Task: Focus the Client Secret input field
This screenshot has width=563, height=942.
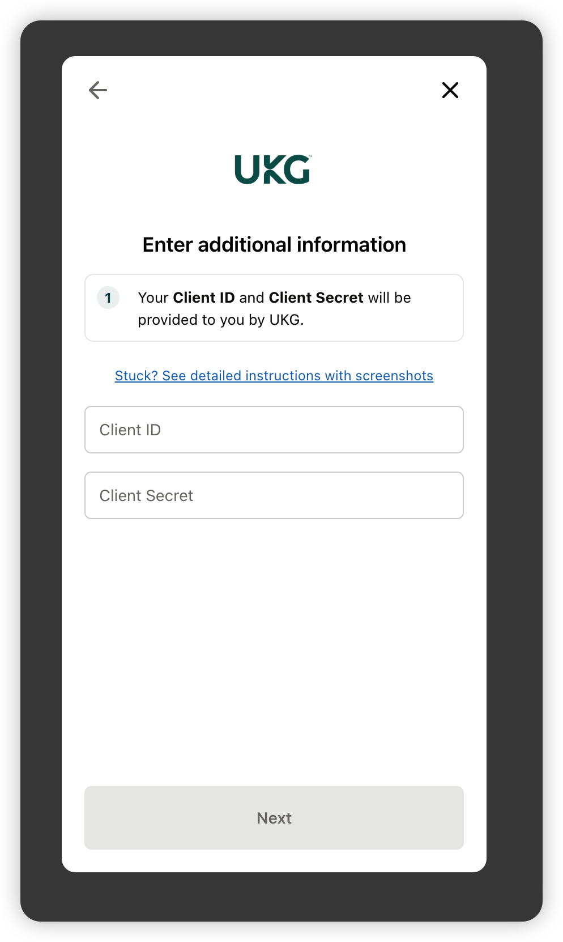Action: [x=274, y=495]
